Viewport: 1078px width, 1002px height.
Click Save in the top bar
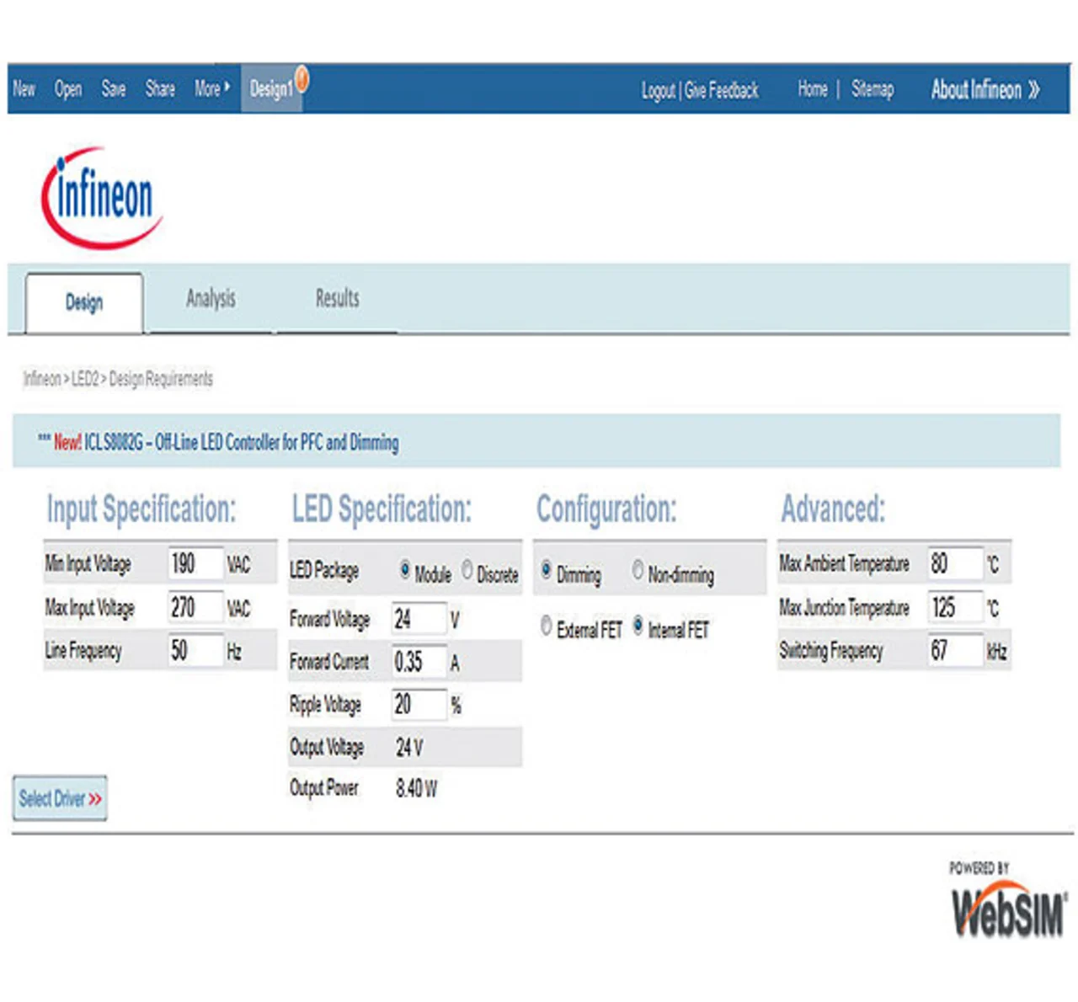(x=114, y=88)
